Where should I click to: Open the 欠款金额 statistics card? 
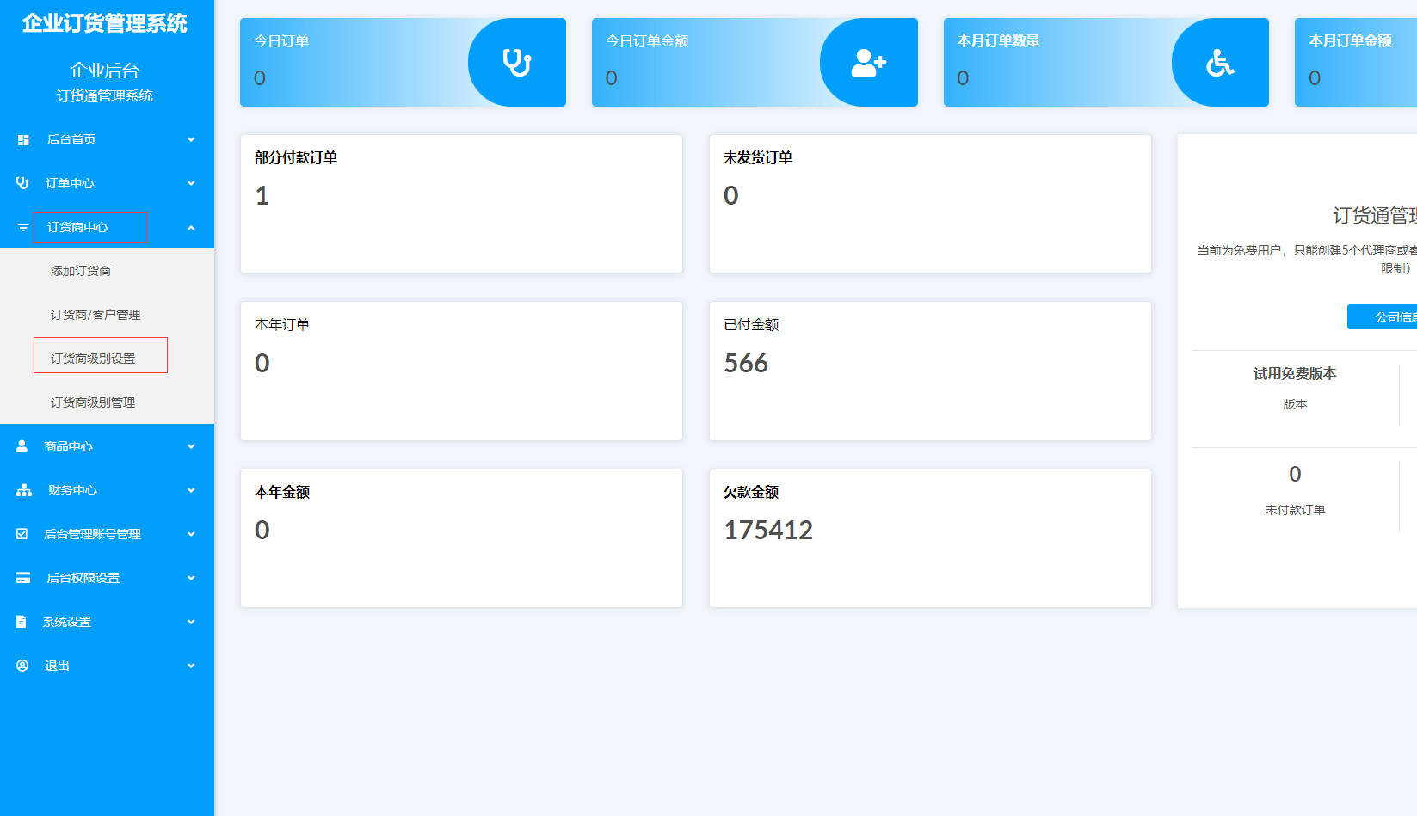pyautogui.click(x=929, y=537)
